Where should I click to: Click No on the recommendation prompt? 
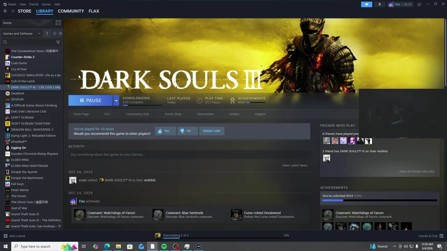[188, 131]
